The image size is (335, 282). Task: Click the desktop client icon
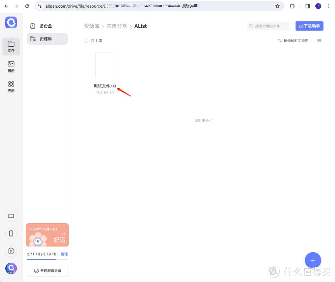pos(11,216)
